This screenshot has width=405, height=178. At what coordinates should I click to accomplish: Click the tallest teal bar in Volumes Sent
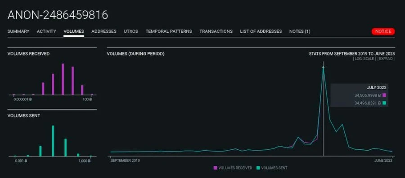pyautogui.click(x=53, y=141)
